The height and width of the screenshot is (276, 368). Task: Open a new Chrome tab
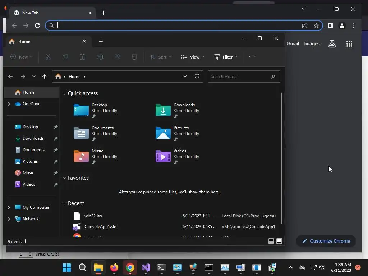[103, 13]
